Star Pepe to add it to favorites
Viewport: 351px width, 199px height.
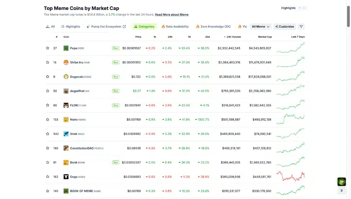point(47,48)
